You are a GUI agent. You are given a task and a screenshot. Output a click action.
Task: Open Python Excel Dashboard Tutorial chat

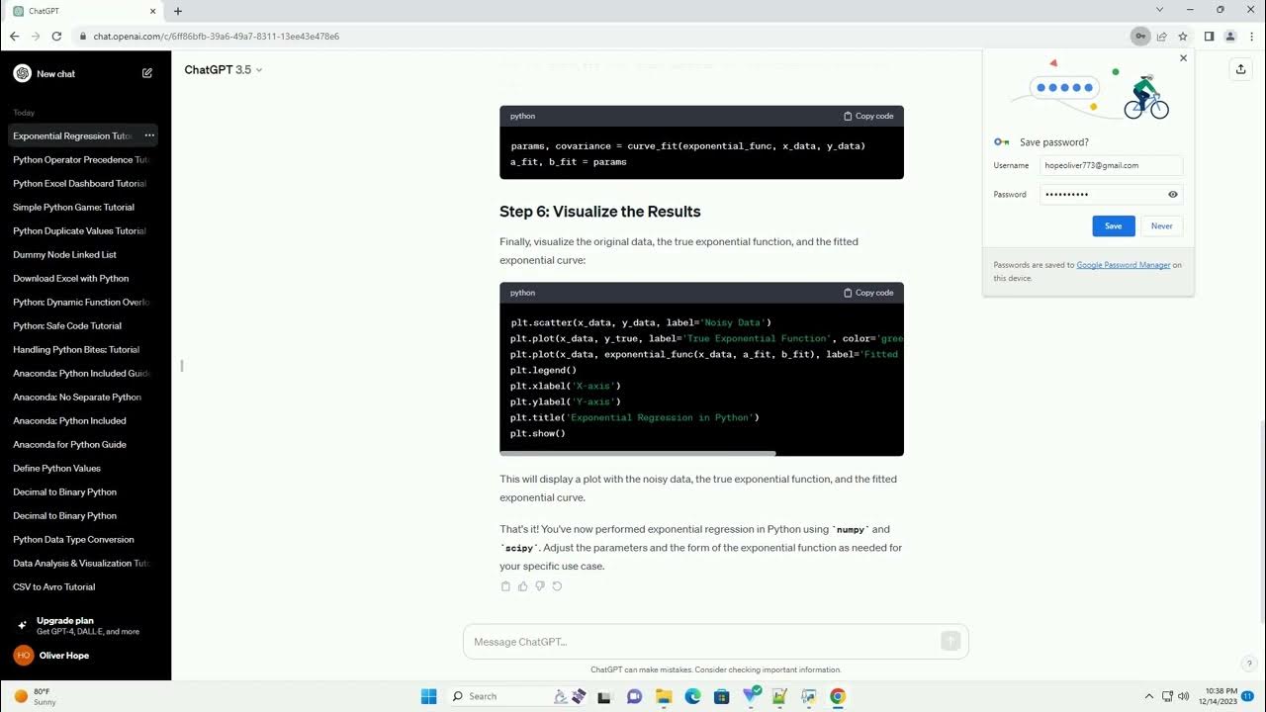(81, 183)
